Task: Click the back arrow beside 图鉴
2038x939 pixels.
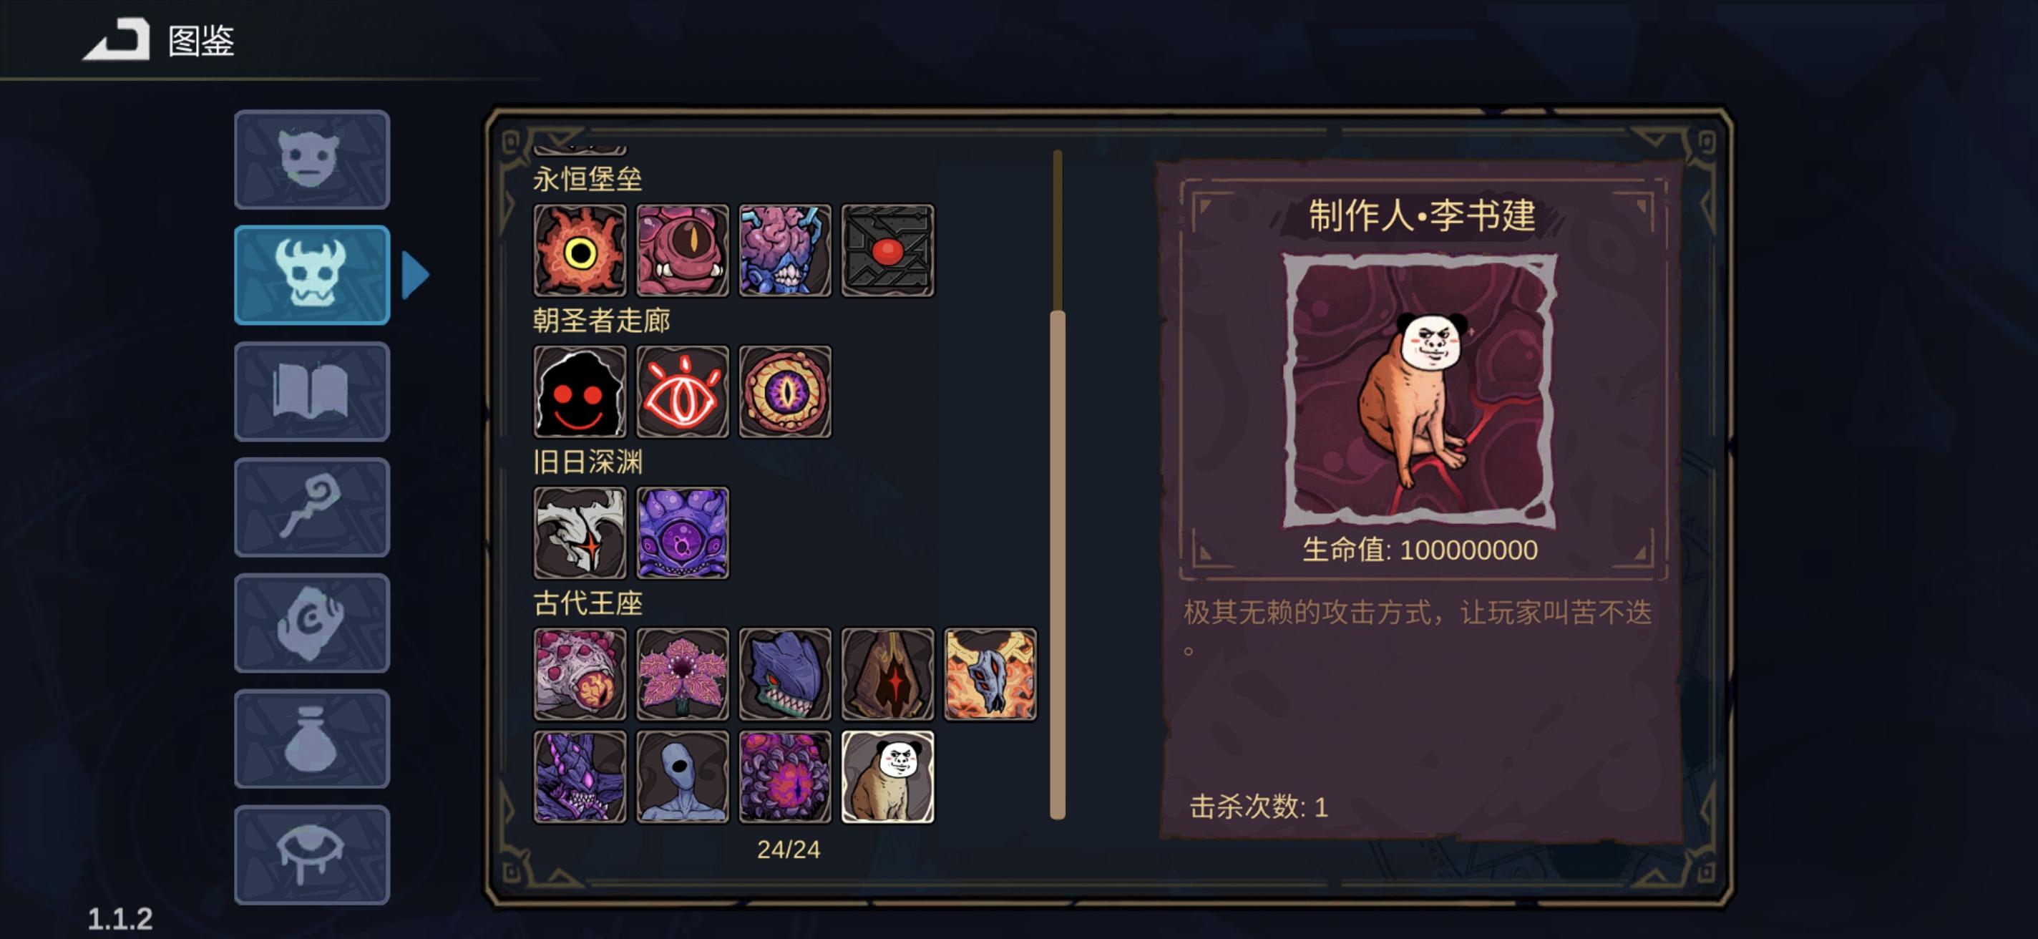Action: point(117,39)
